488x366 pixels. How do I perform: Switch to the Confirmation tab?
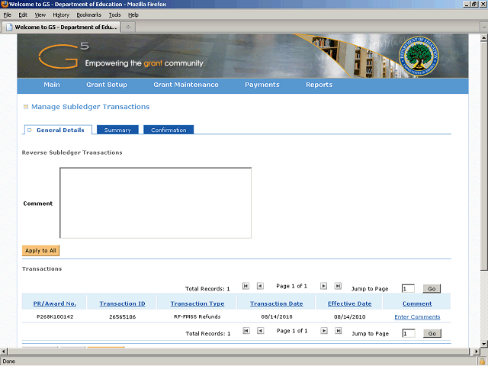169,130
